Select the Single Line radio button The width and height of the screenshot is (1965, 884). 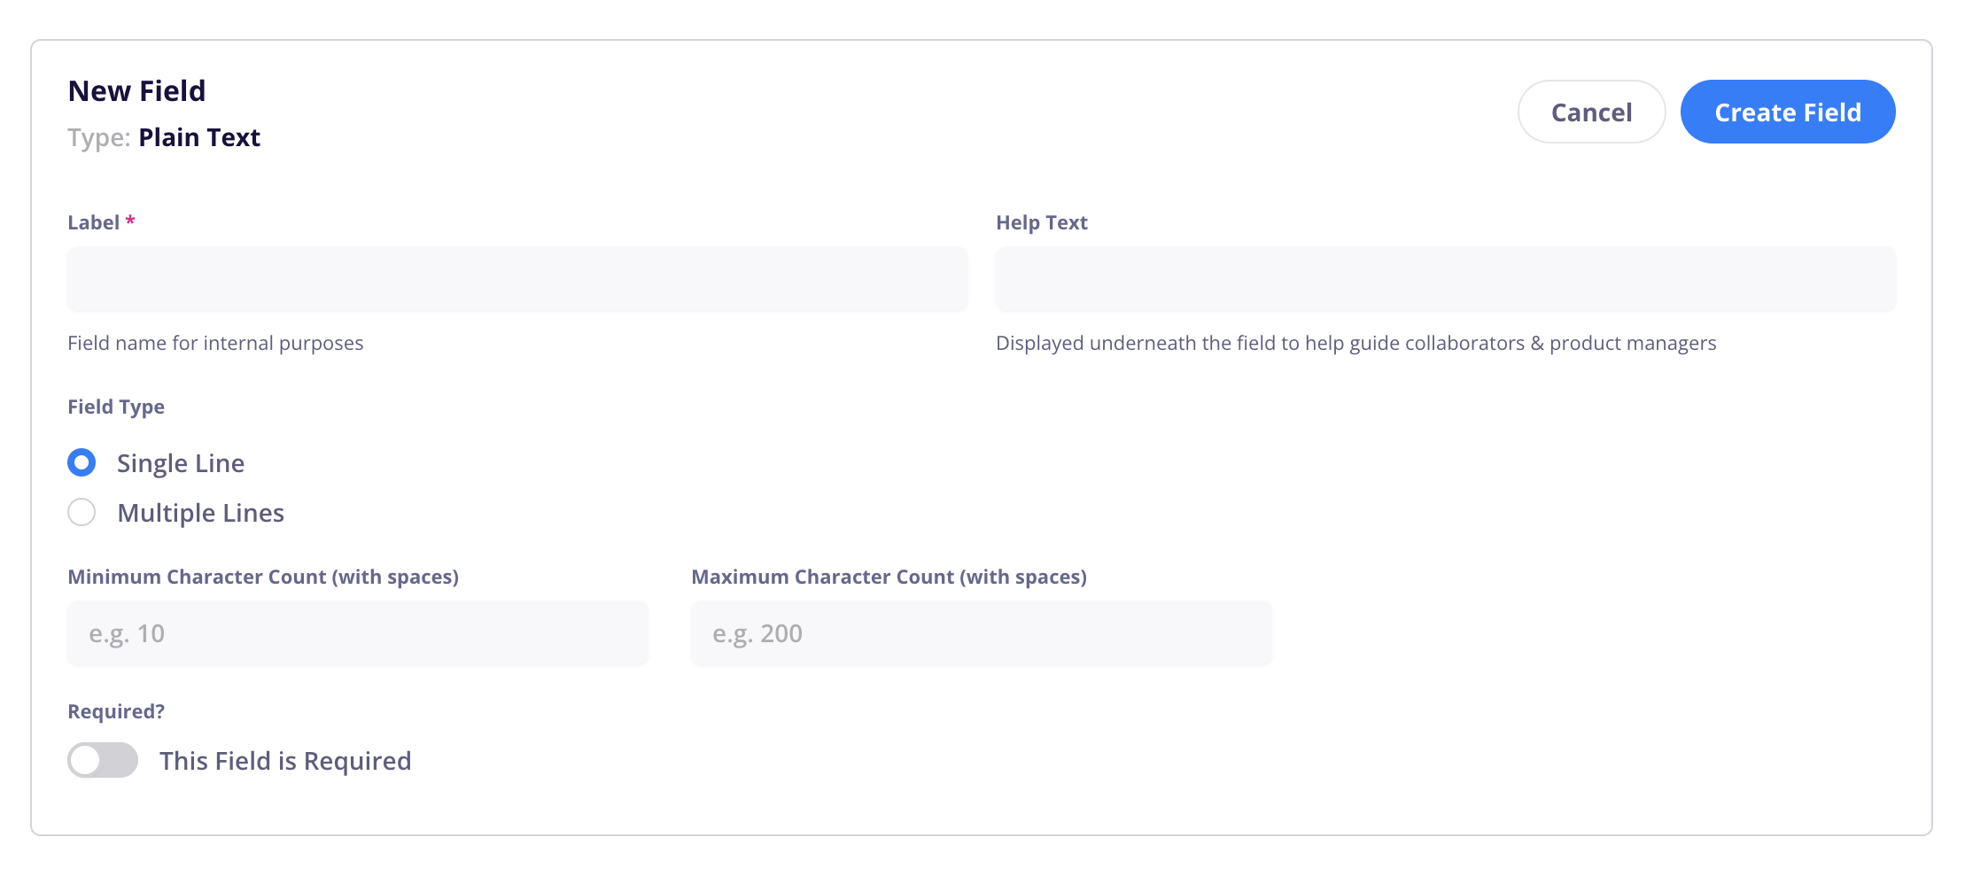[82, 462]
